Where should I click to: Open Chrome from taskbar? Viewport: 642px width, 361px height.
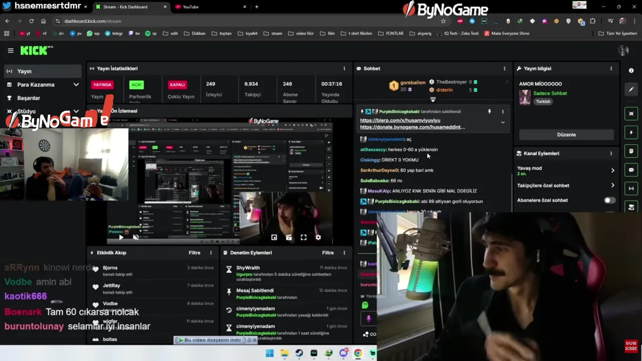coord(358,353)
